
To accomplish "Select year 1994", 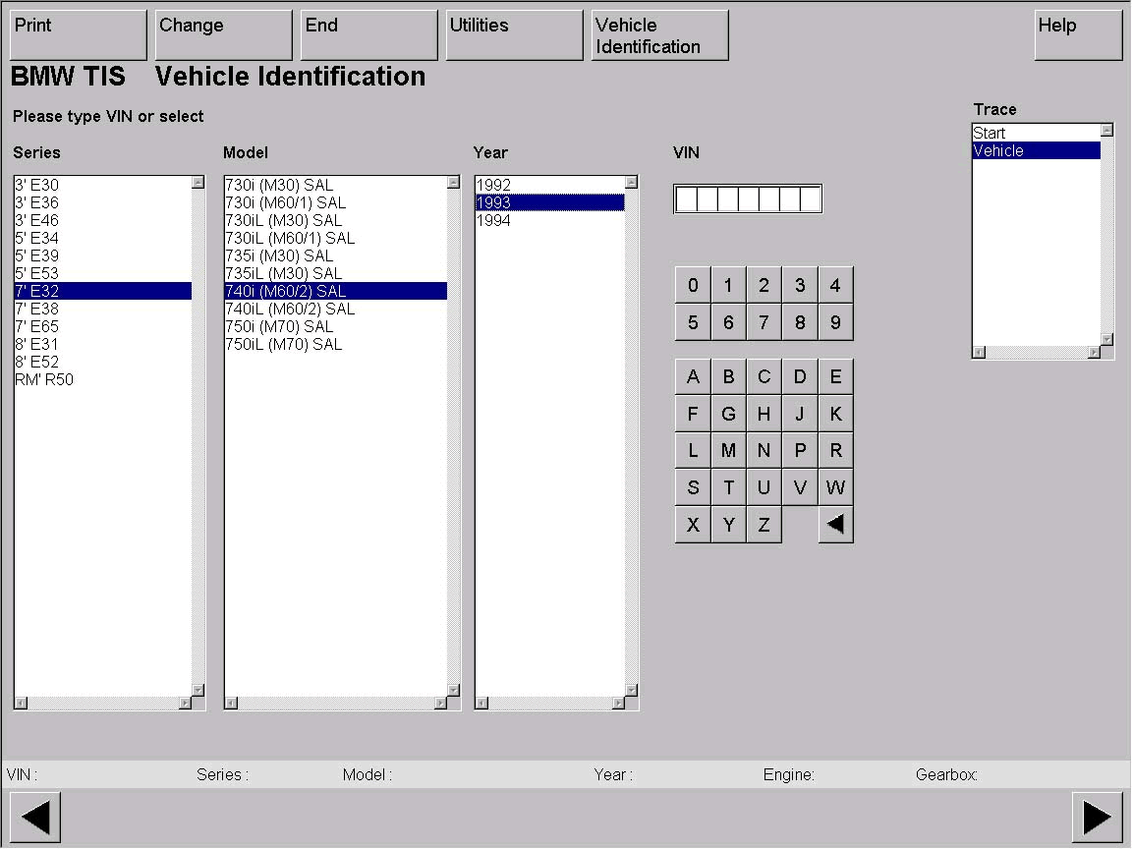I will tap(549, 220).
